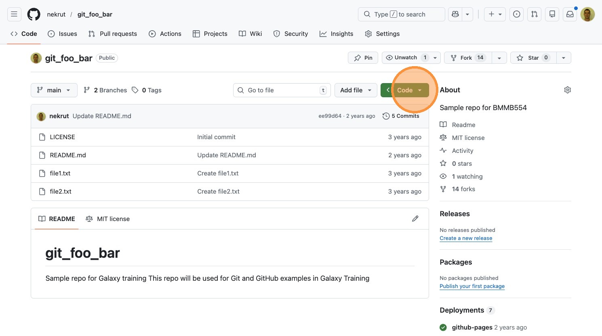
Task: Switch to the Actions tab
Action: pyautogui.click(x=165, y=34)
